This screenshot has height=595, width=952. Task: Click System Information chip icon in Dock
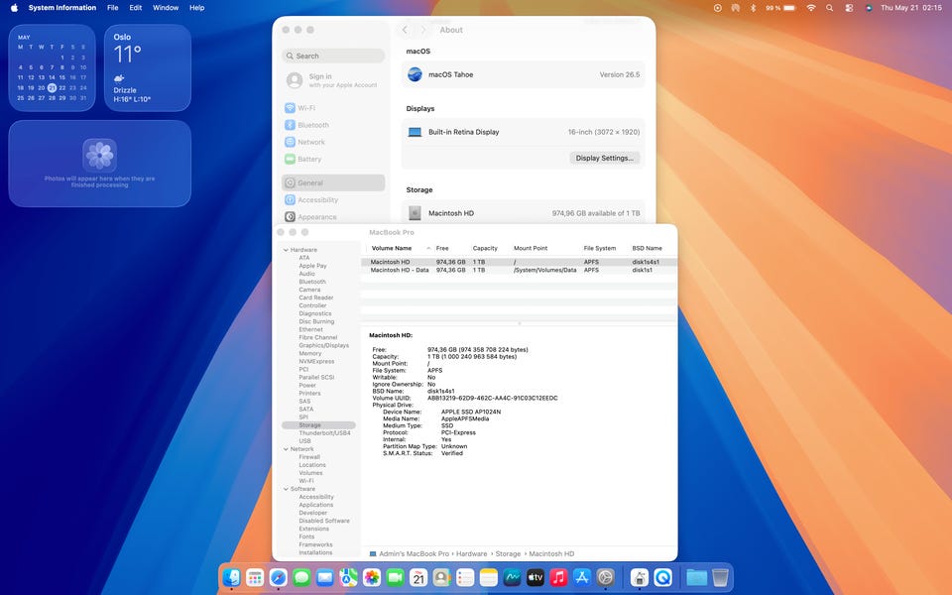[x=639, y=577]
